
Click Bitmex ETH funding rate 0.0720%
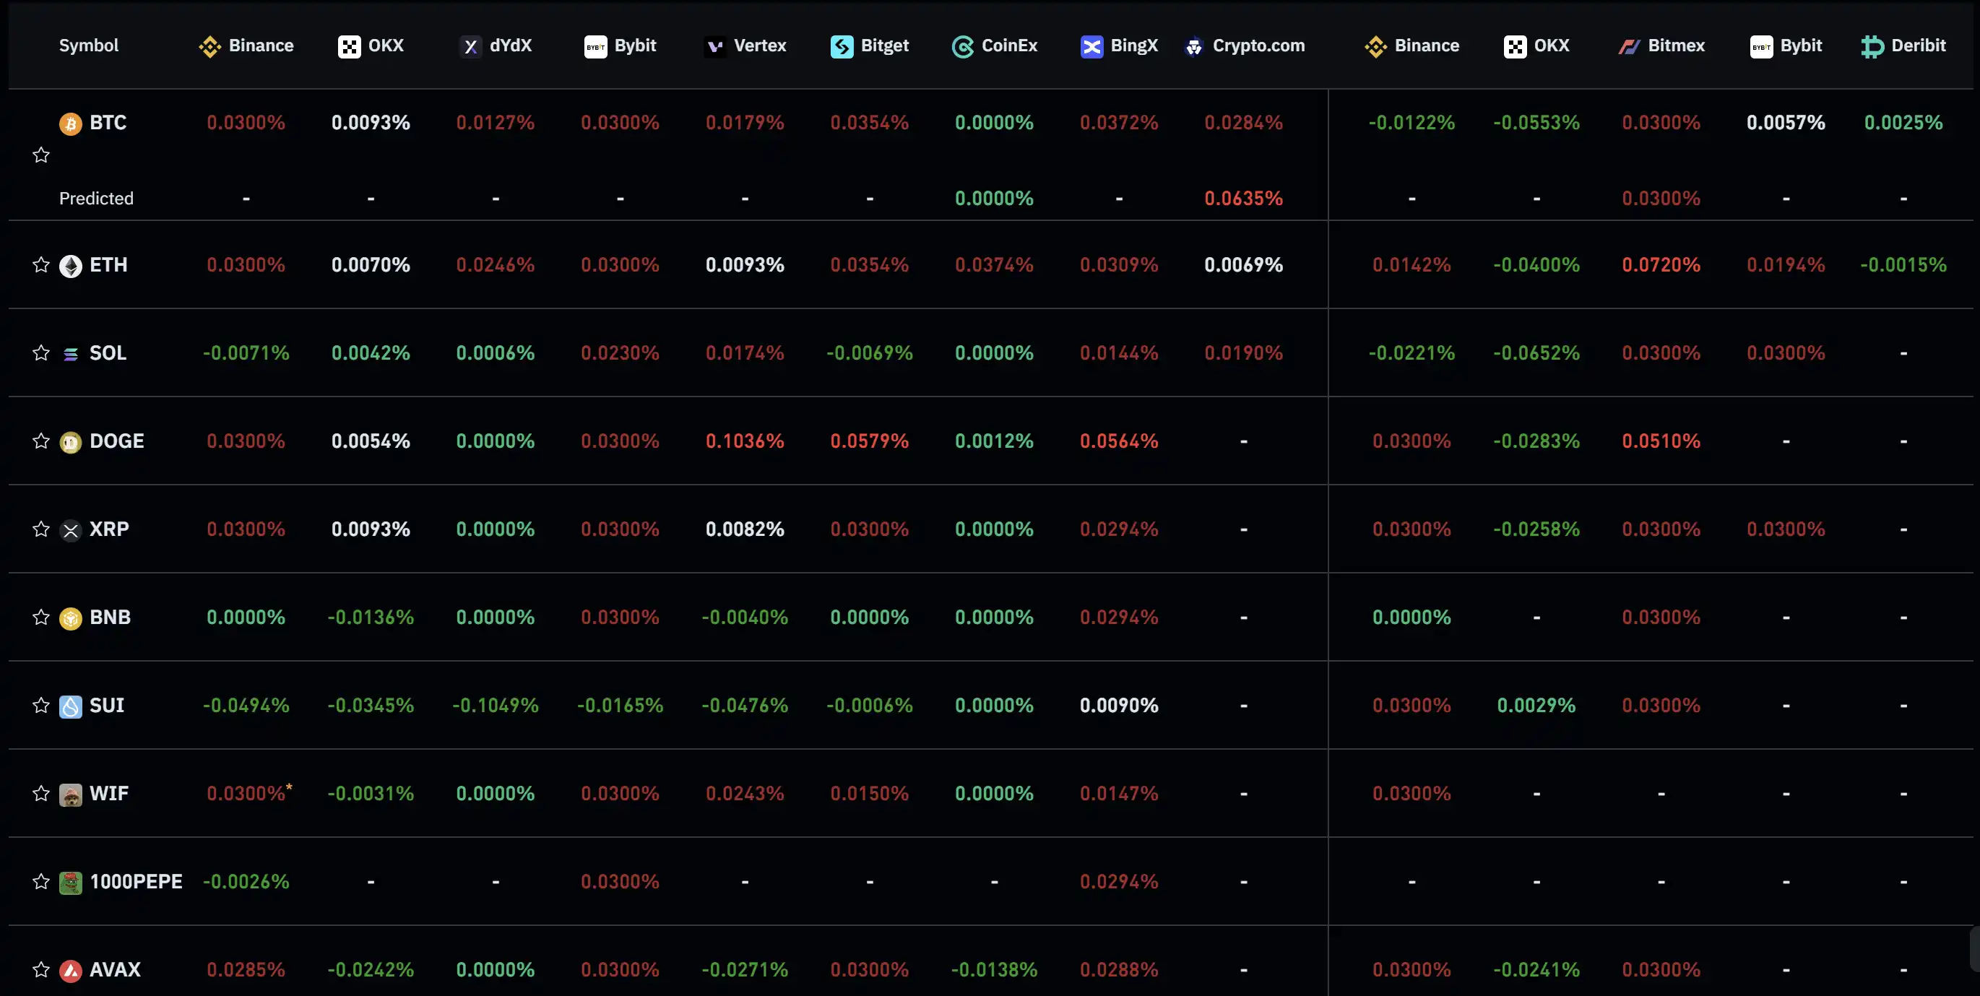pyautogui.click(x=1660, y=265)
